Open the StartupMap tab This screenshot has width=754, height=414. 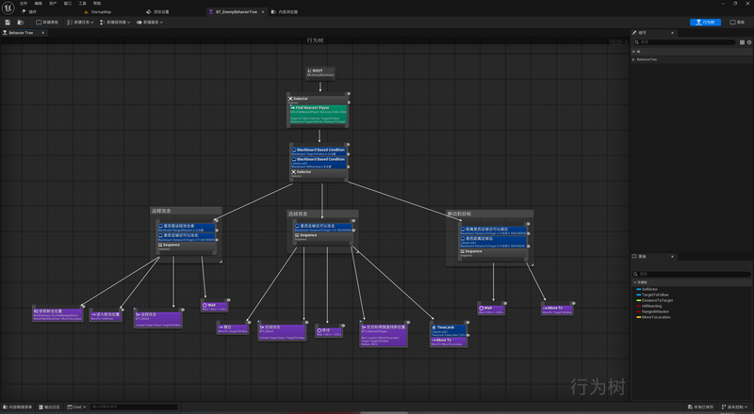pos(101,11)
